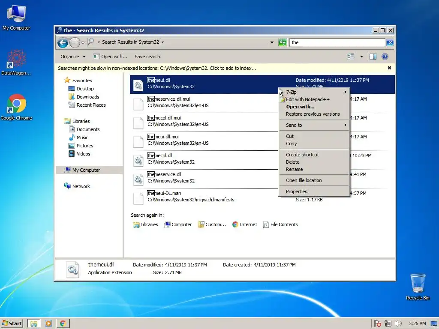This screenshot has height=329, width=439.
Task: Choose Delete from the context menu
Action: pyautogui.click(x=314, y=162)
